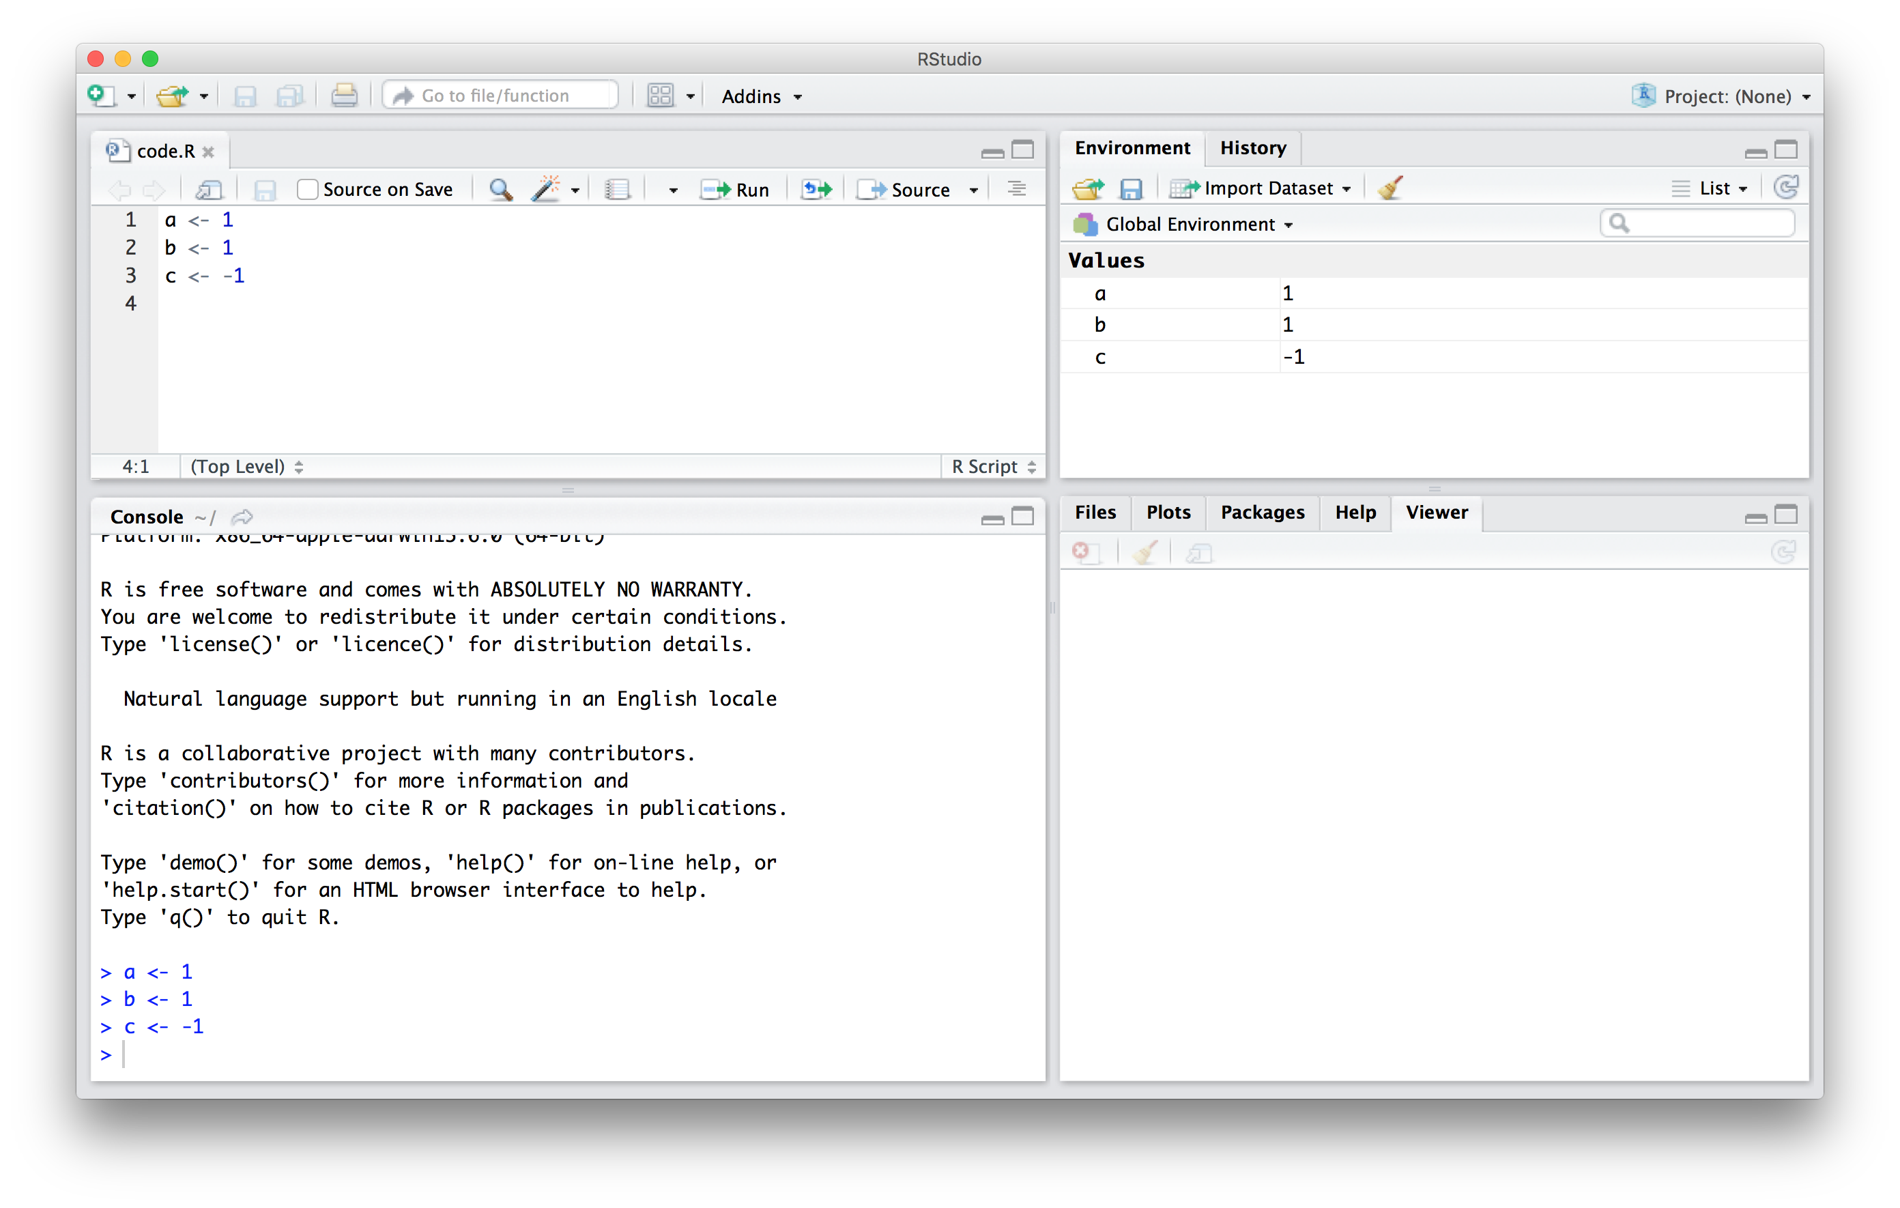The height and width of the screenshot is (1208, 1900).
Task: Click the compile report notebook icon
Action: (617, 189)
